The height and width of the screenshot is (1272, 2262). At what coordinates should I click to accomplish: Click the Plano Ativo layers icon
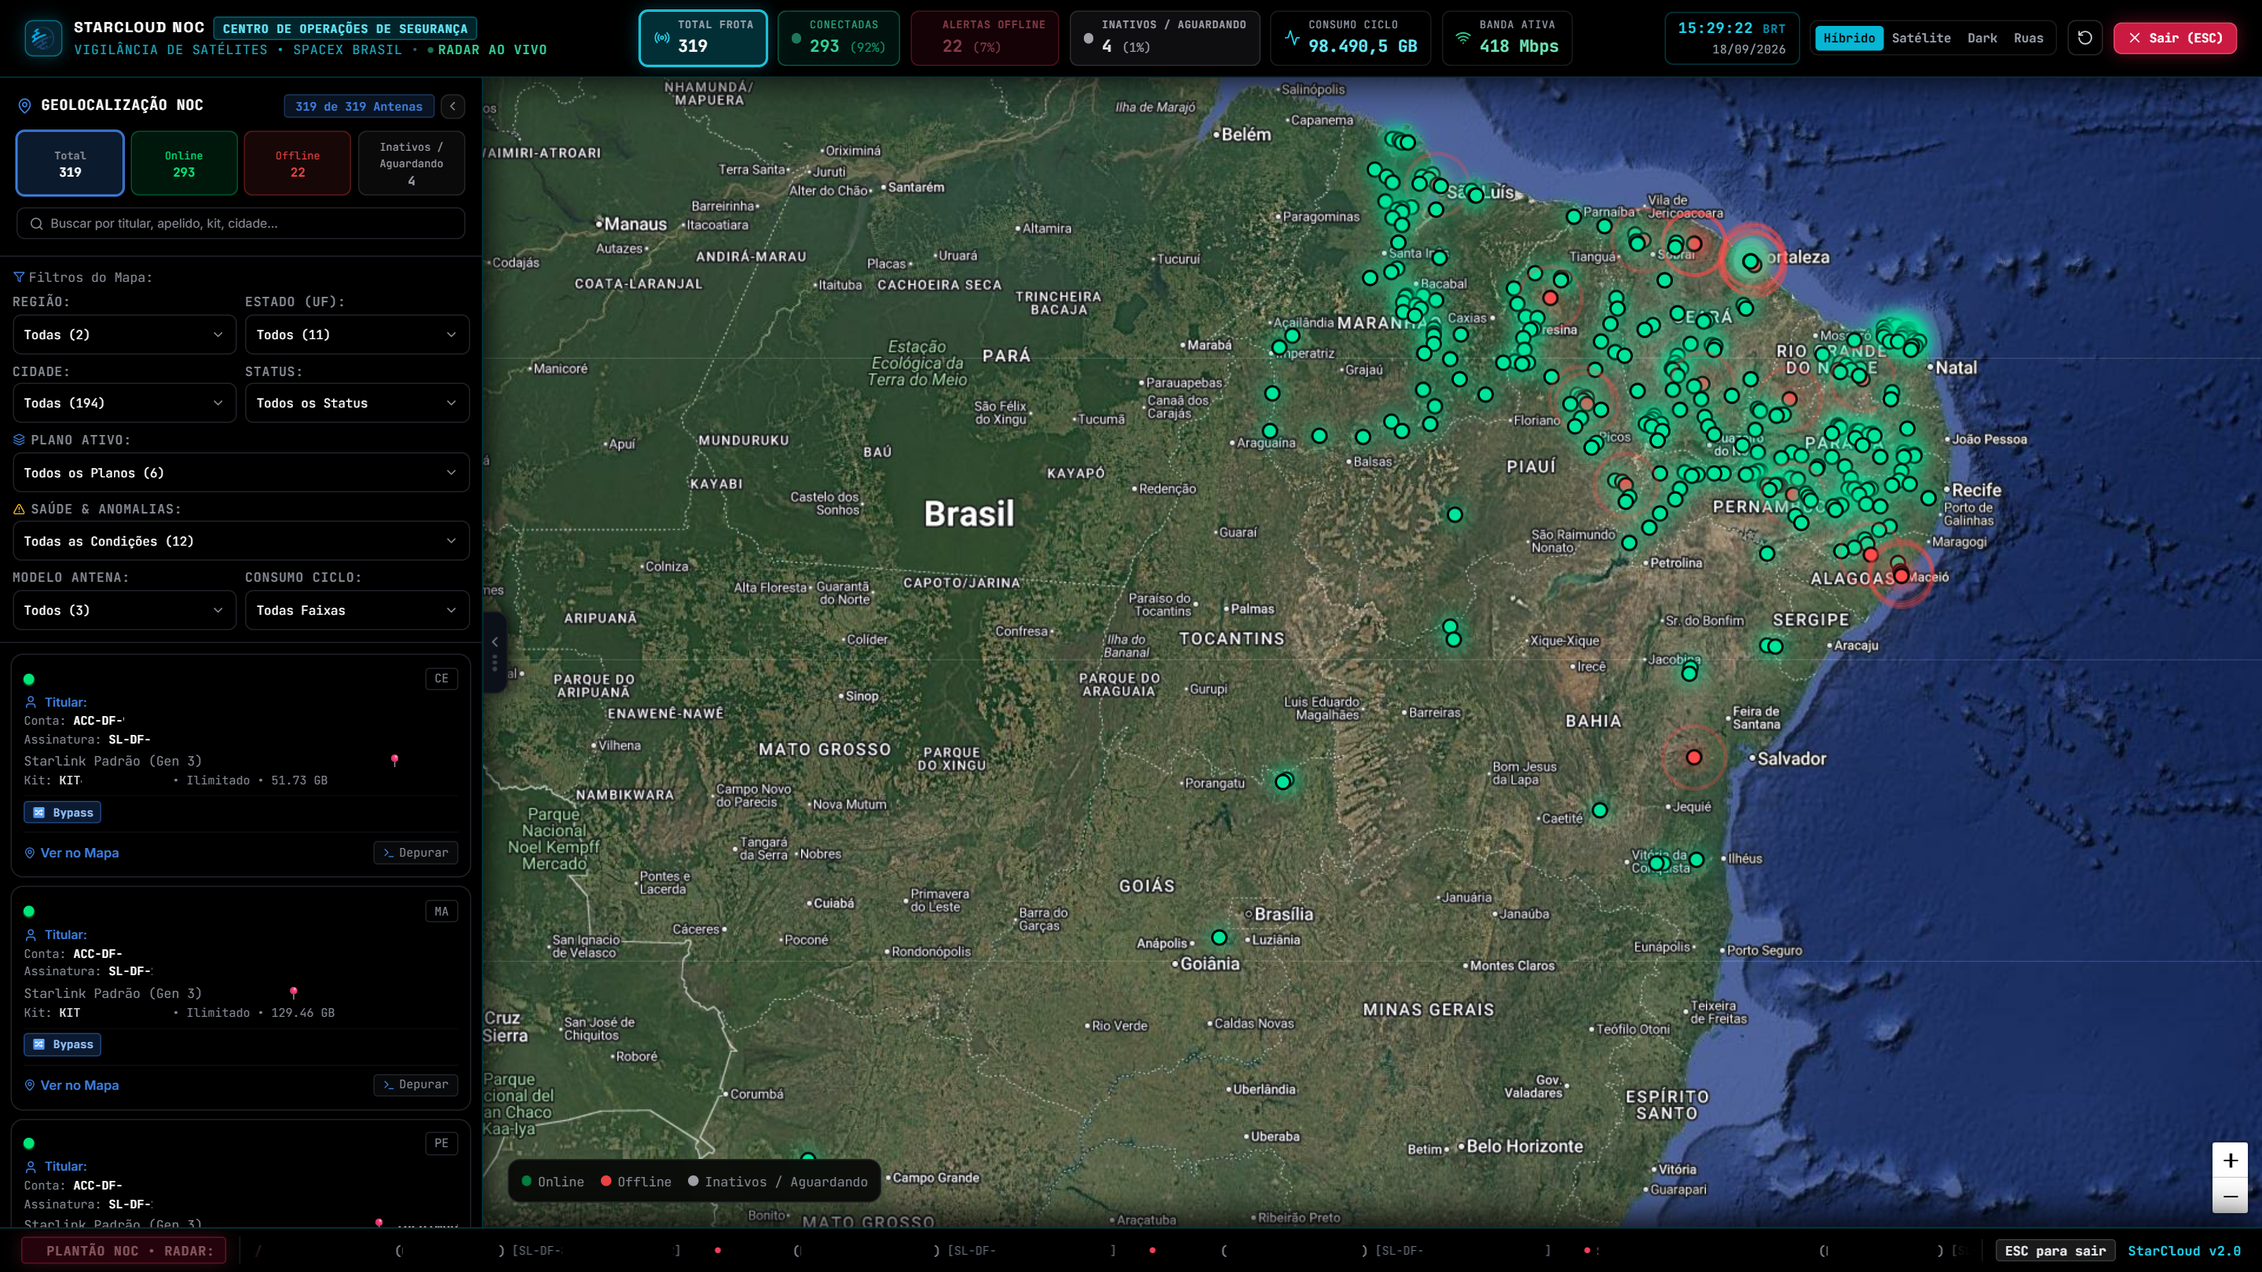point(18,440)
